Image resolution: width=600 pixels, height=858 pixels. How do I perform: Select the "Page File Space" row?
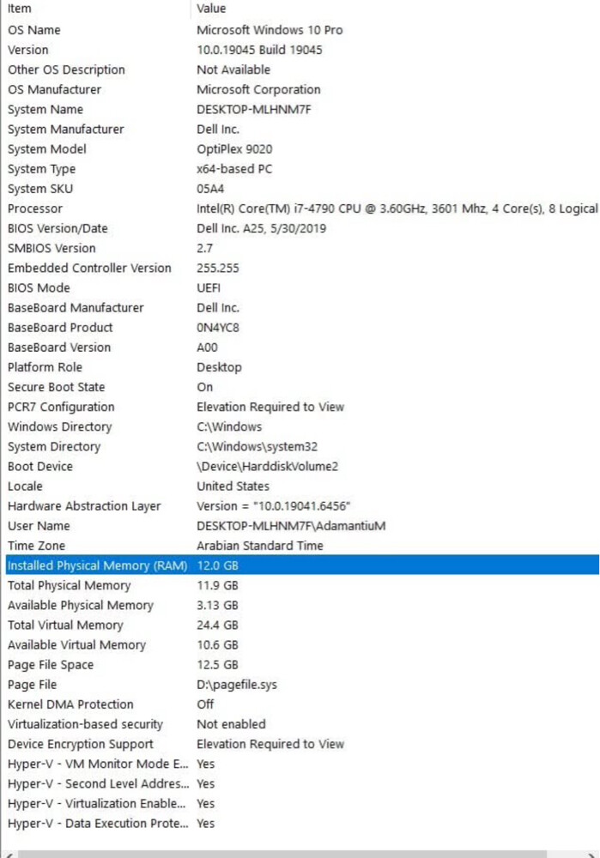302,665
